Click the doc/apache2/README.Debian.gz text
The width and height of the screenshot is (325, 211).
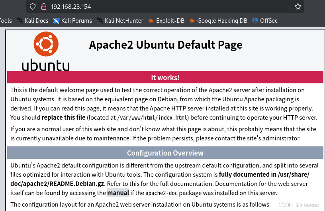tap(57, 183)
